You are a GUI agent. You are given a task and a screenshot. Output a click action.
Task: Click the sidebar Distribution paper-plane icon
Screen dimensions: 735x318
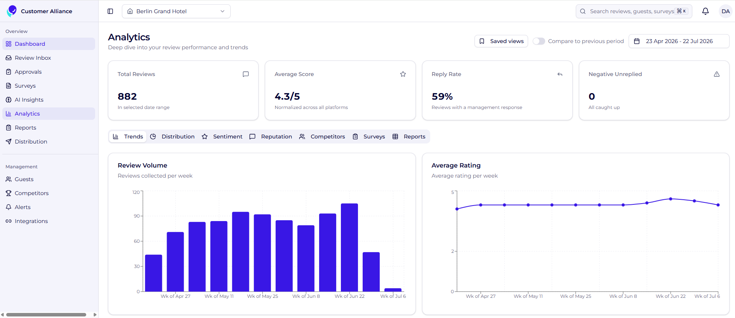tap(9, 142)
